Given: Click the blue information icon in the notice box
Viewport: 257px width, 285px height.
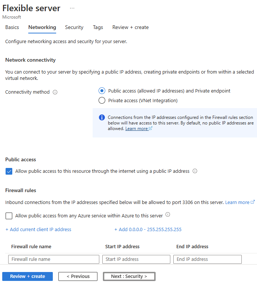Looking at the screenshot, I should pos(102,117).
